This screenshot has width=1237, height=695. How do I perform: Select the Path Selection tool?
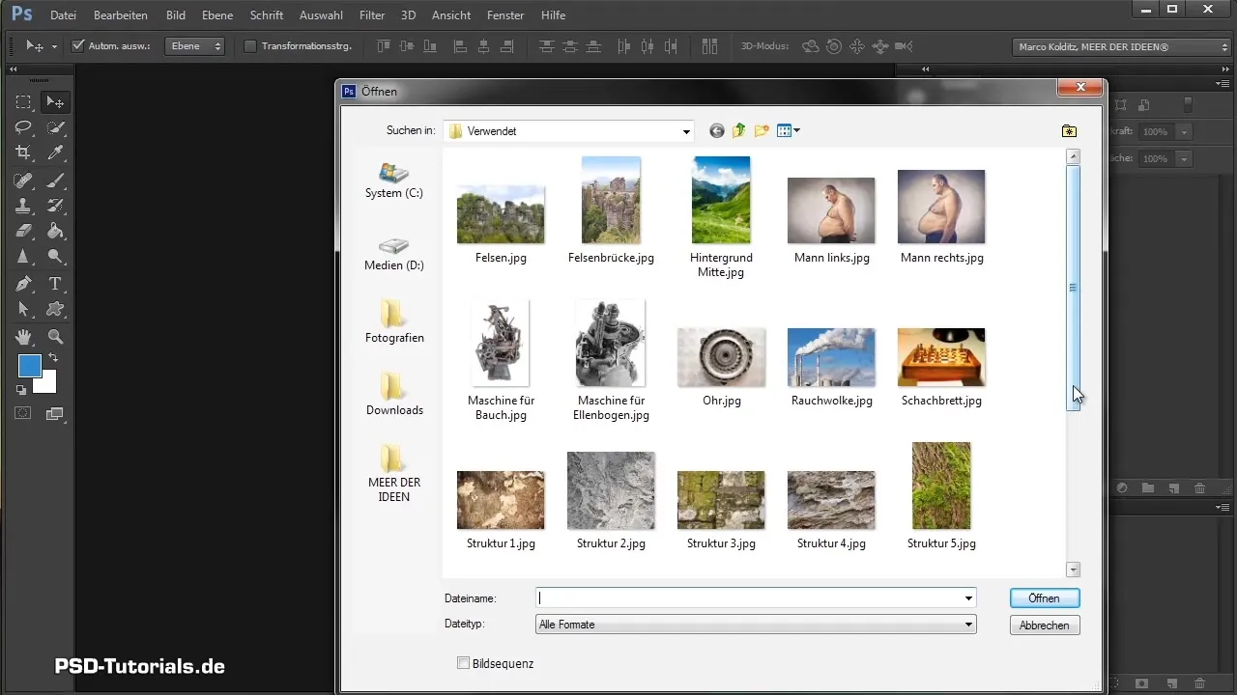coord(24,309)
